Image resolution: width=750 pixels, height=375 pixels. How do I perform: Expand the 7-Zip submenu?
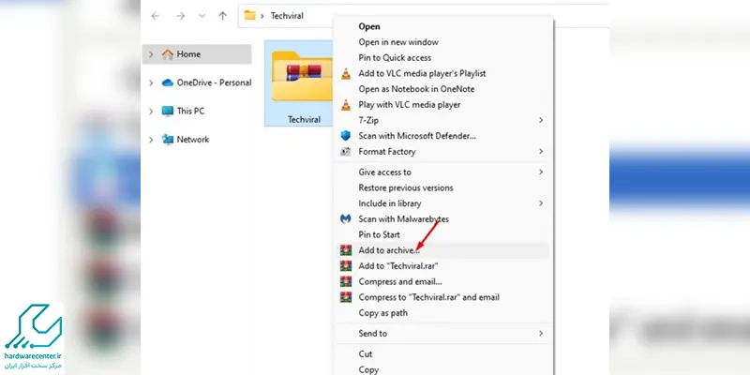(541, 120)
